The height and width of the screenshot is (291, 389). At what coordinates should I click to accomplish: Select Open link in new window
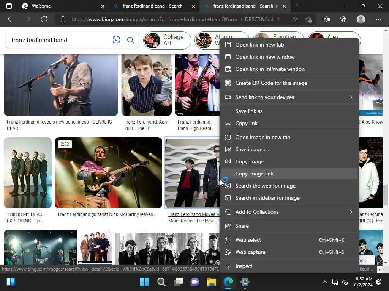tap(289, 57)
